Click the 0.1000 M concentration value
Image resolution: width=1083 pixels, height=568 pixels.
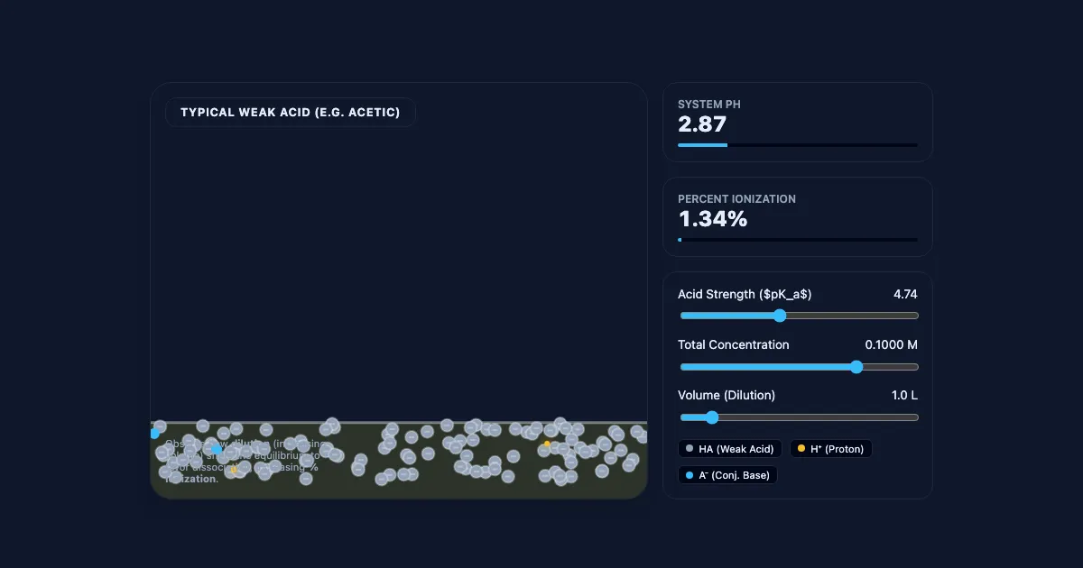[892, 344]
